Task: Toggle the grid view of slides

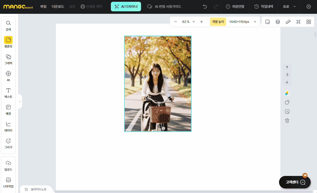Action: (309, 22)
